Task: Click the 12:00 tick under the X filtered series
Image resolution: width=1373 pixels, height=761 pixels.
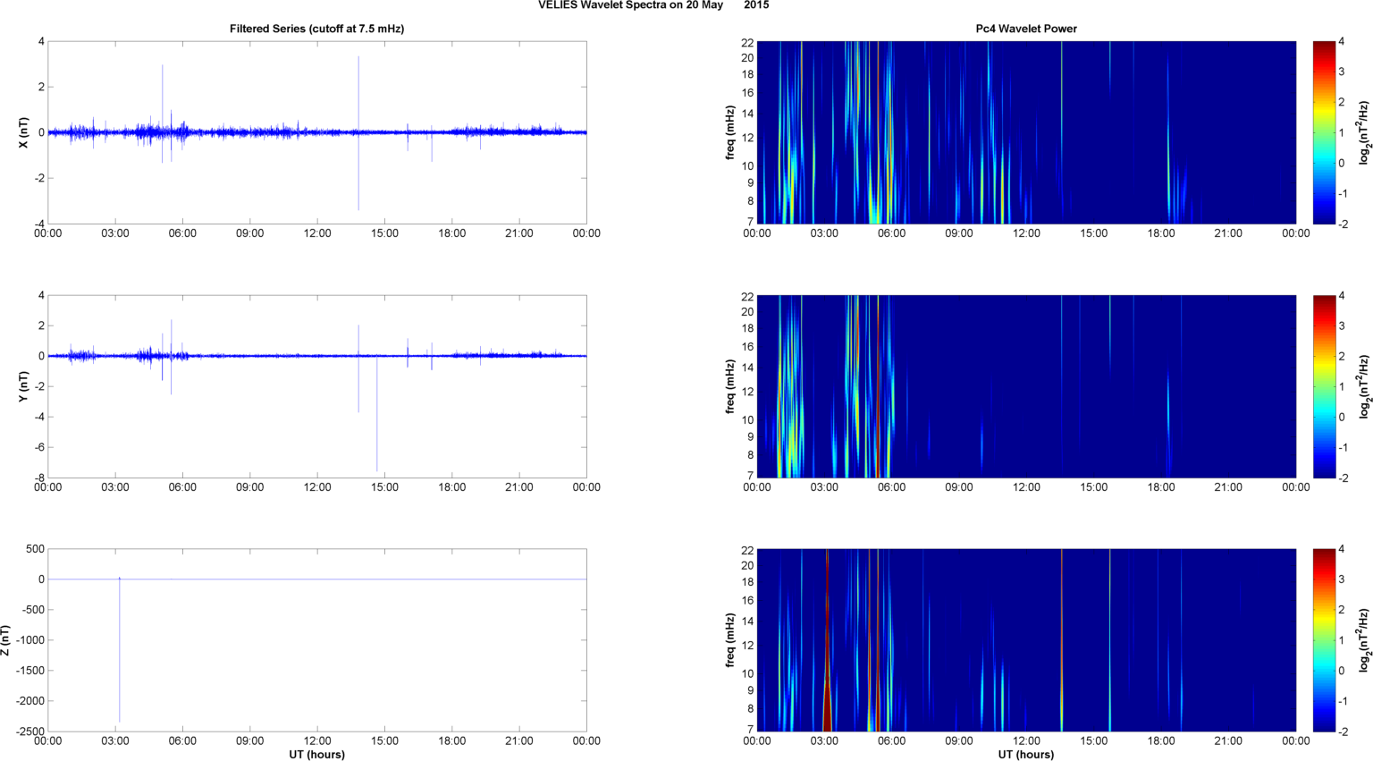Action: click(317, 233)
